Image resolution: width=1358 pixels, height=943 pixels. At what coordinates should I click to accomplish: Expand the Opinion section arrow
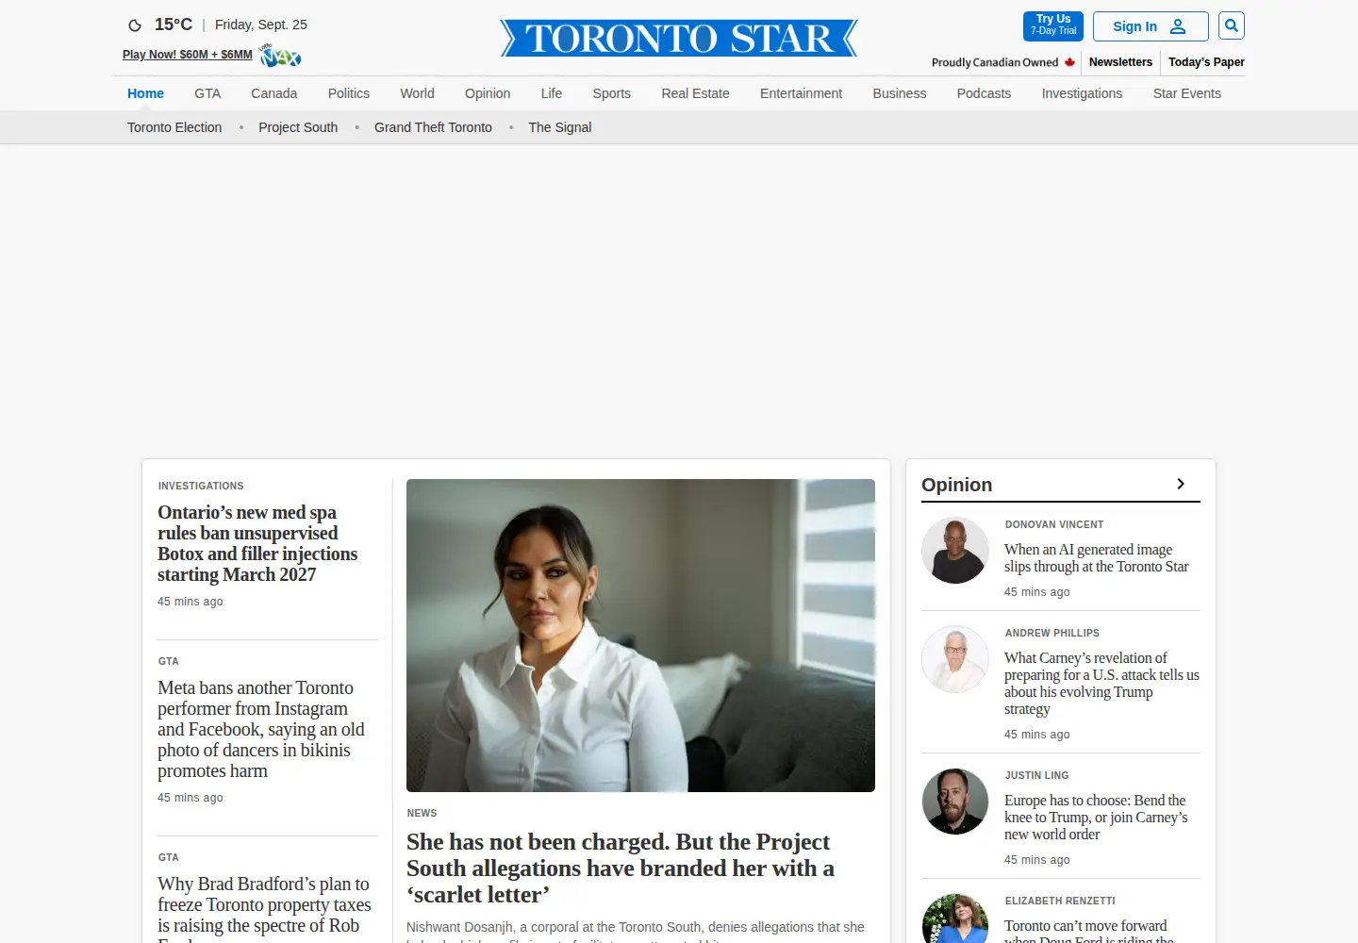[x=1181, y=484]
